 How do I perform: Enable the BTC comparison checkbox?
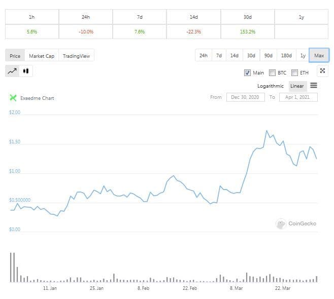click(x=272, y=72)
